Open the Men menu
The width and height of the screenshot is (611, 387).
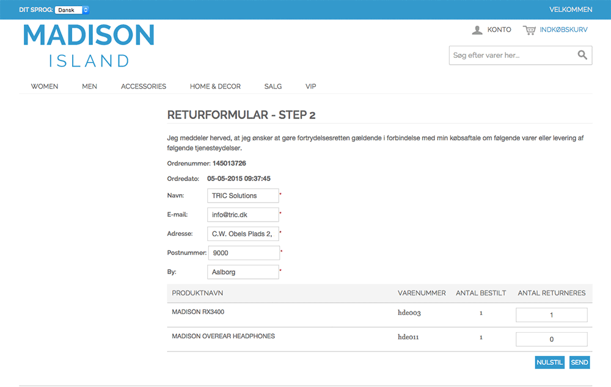click(89, 87)
